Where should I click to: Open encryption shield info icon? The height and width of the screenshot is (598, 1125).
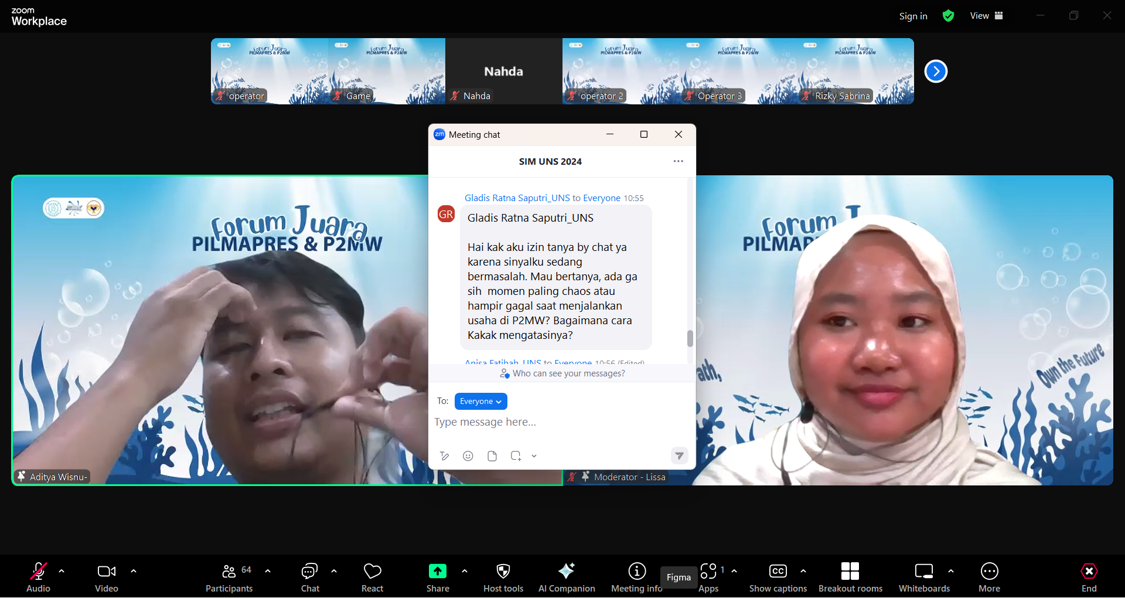pyautogui.click(x=948, y=16)
